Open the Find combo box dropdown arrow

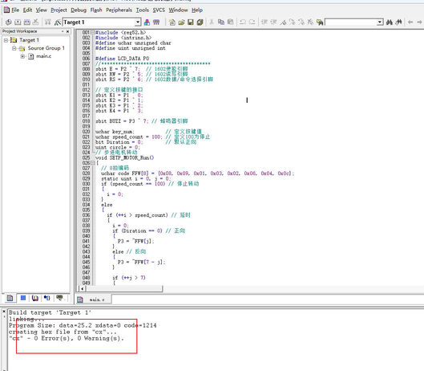(380, 22)
